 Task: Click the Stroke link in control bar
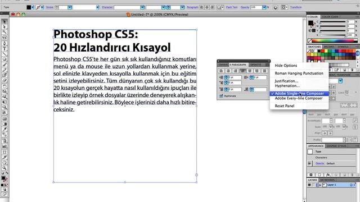49,7
